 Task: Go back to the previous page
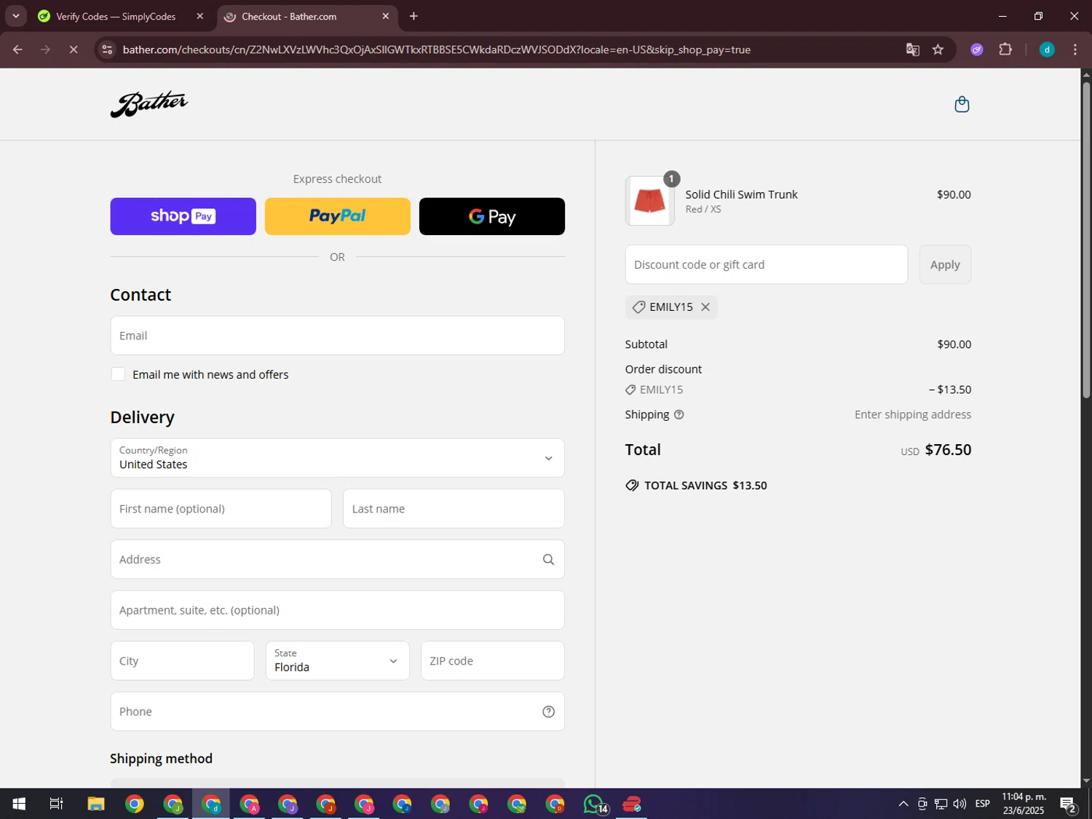[17, 50]
